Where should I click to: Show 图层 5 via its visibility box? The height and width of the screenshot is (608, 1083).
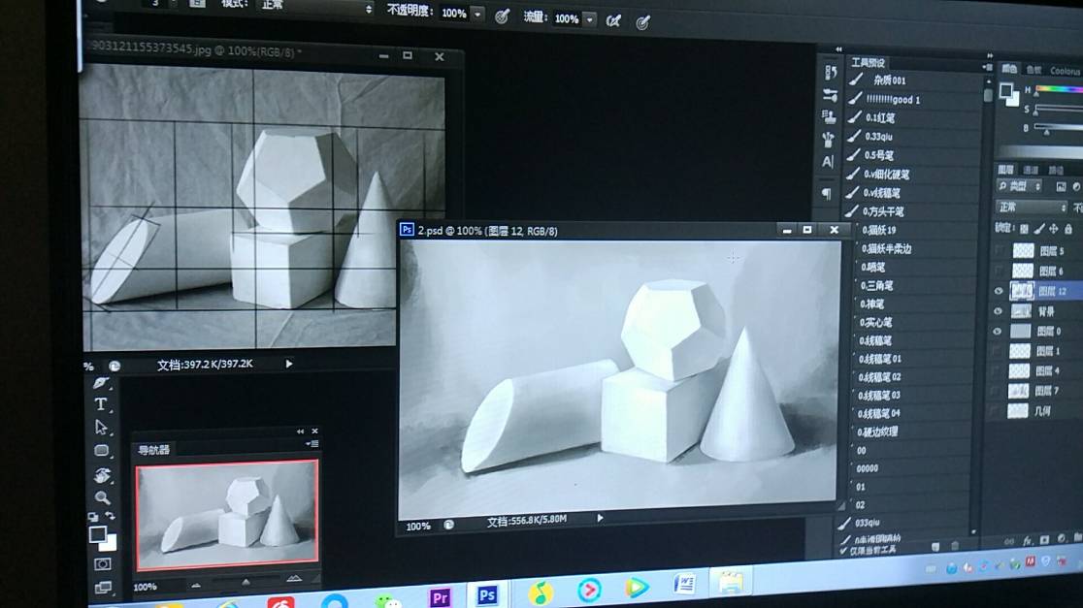999,250
